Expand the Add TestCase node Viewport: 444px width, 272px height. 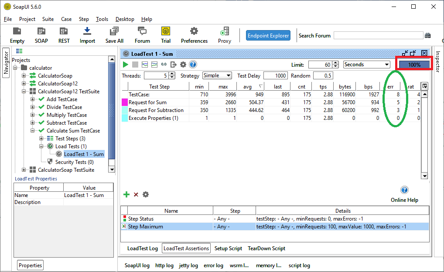point(33,99)
